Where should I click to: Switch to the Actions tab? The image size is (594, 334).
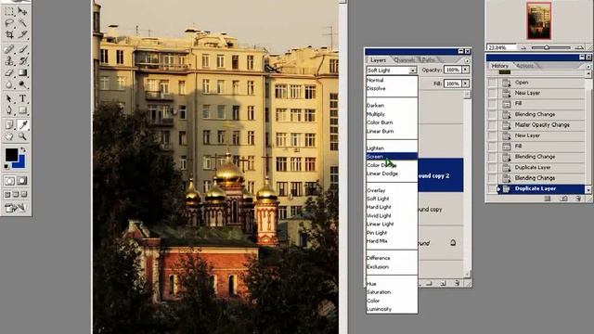coord(525,66)
